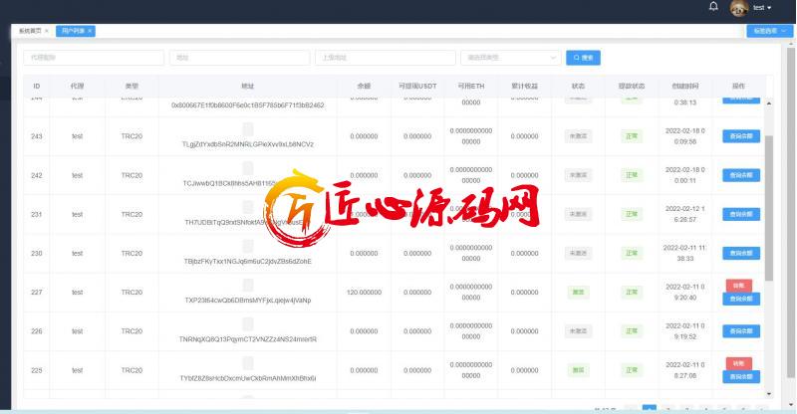The height and width of the screenshot is (414, 797).
Task: Open the notification bell
Action: [713, 6]
